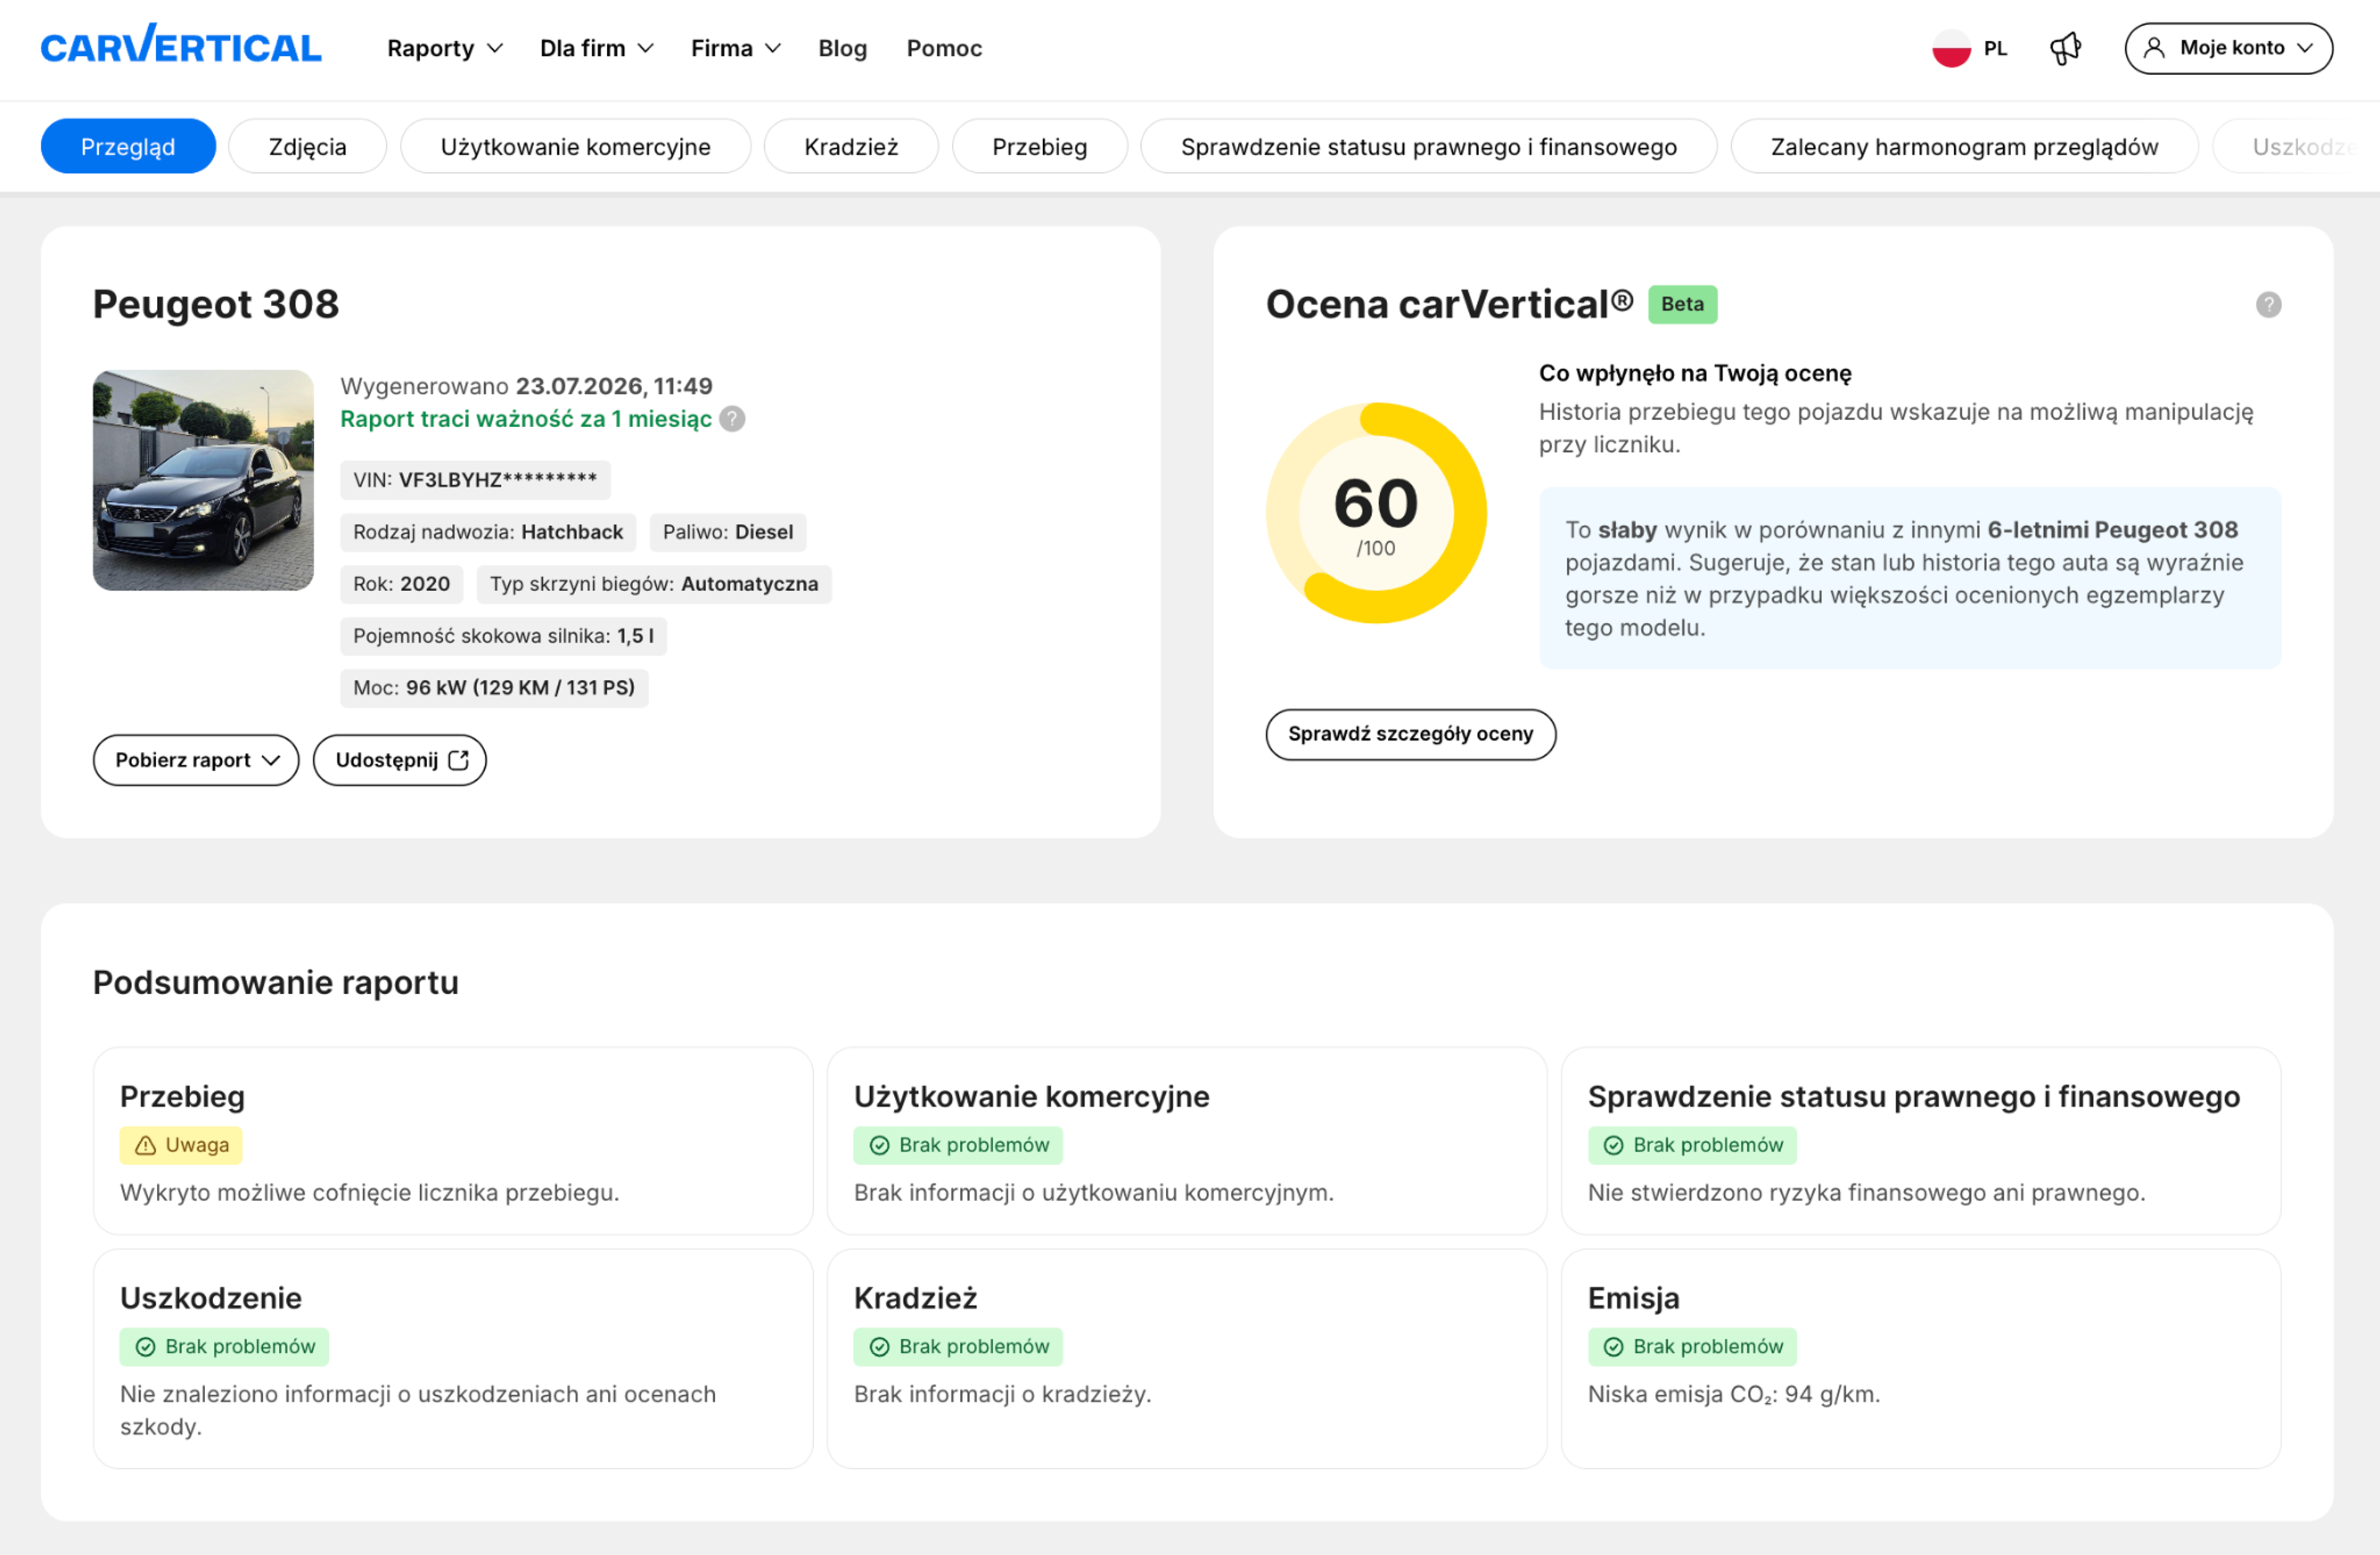
Task: Open the PL language selector
Action: [1969, 48]
